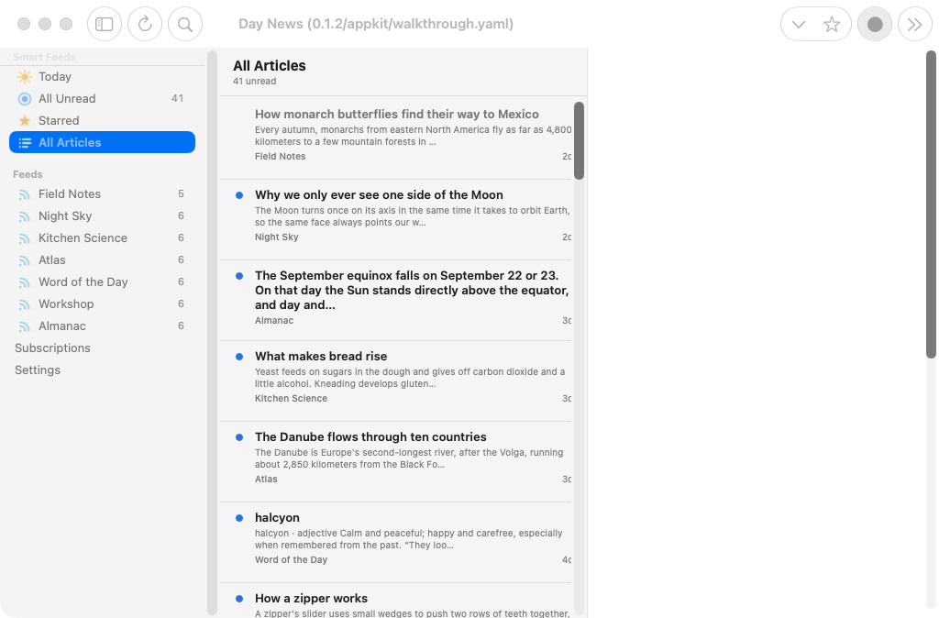Viewport: 939px width, 618px height.
Task: Click the feed icon next to Workshop
Action: click(x=25, y=304)
